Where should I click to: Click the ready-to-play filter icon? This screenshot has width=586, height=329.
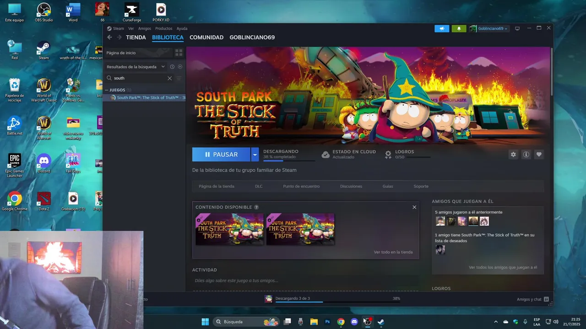(180, 67)
